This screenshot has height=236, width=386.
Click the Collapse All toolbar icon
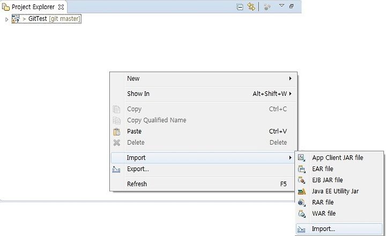tap(240, 7)
